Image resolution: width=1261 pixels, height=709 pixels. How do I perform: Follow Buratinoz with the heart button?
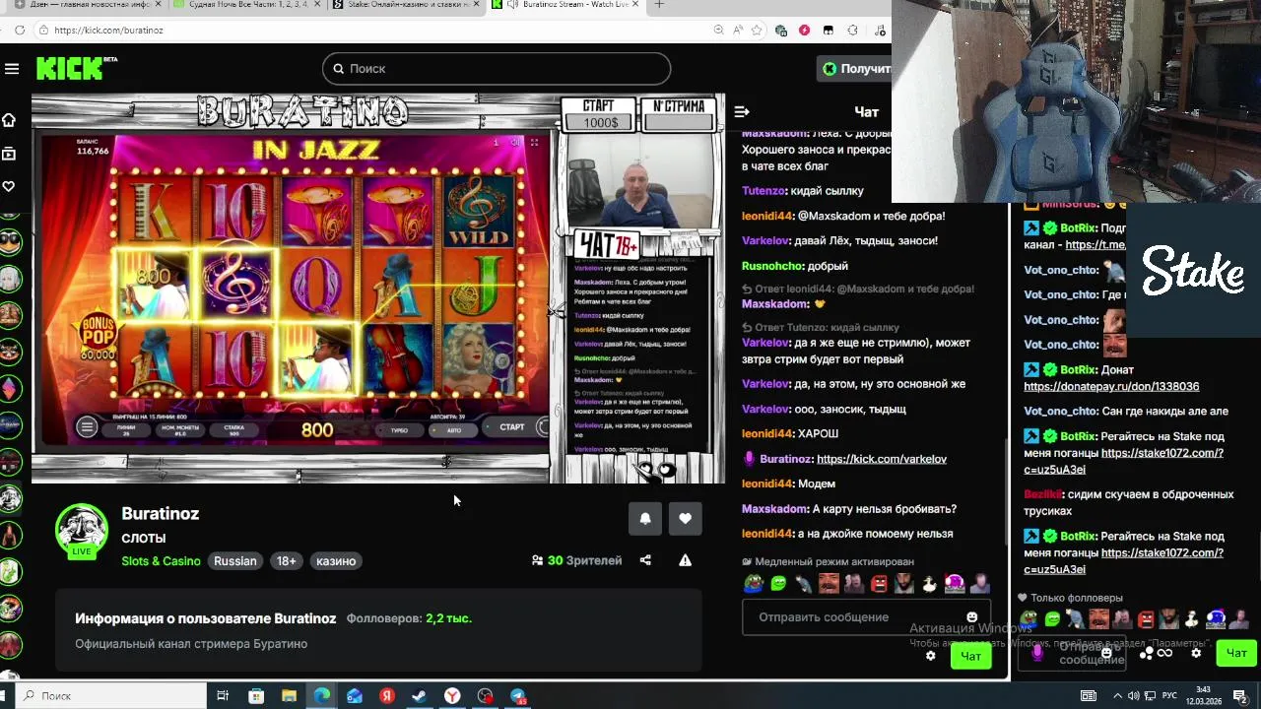click(x=686, y=519)
